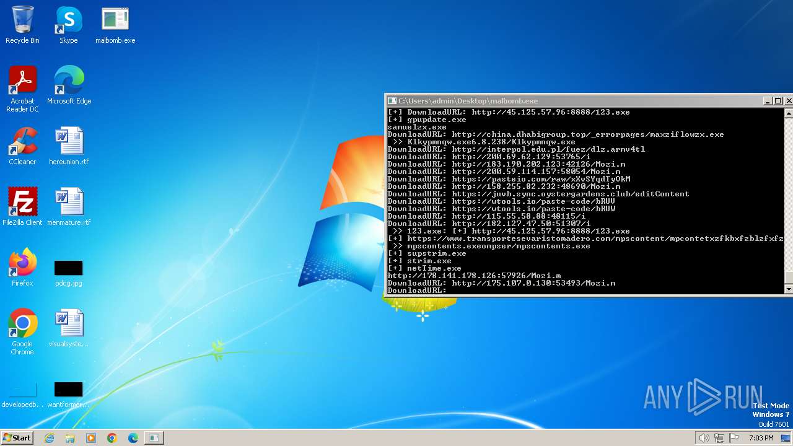This screenshot has width=793, height=446.
Task: Open the console window system menu icon
Action: point(392,101)
